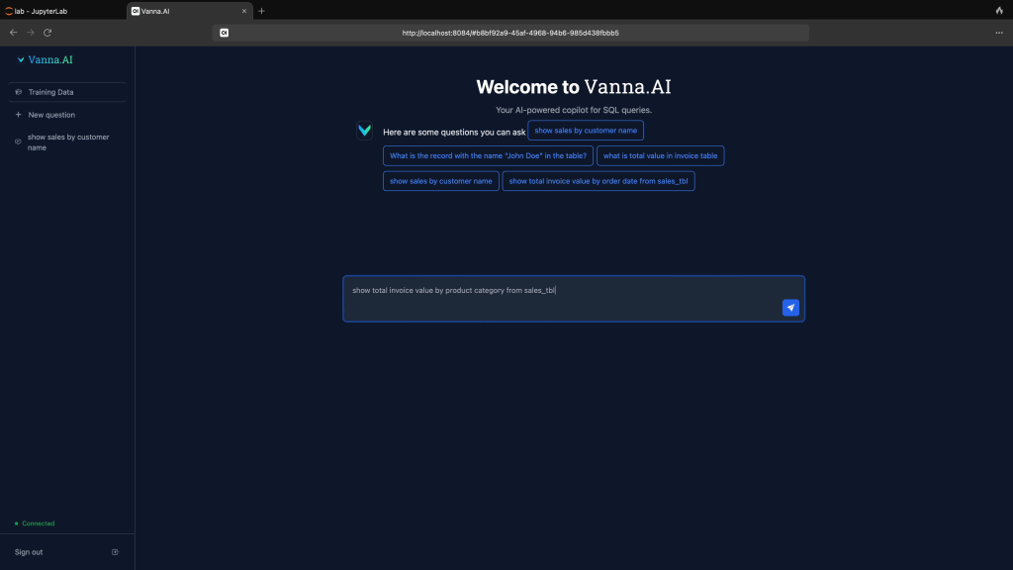
Task: Pick the order date from sales_tbl suggestion
Action: [598, 181]
